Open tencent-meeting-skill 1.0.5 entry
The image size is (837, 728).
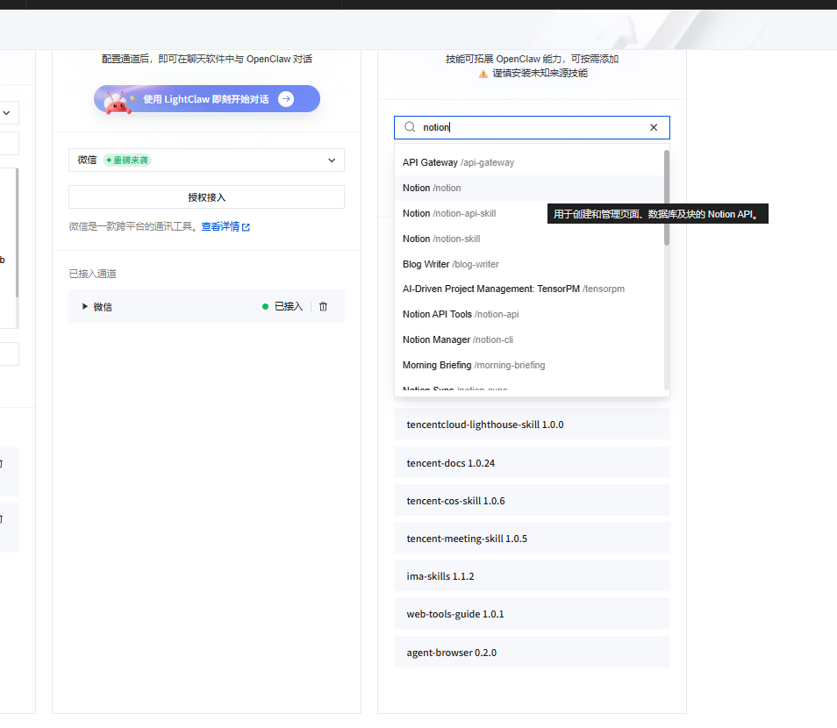click(x=532, y=539)
